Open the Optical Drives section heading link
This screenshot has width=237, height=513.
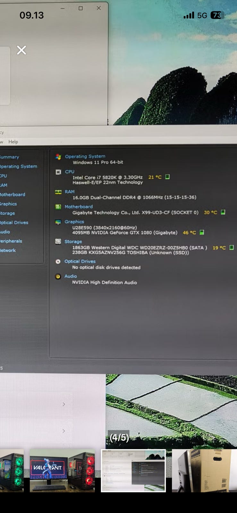(x=80, y=261)
